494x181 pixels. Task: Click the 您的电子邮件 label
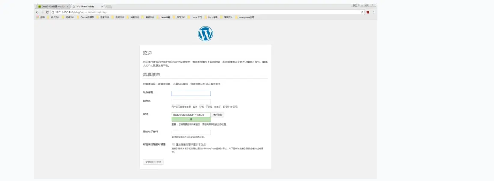tap(150, 131)
